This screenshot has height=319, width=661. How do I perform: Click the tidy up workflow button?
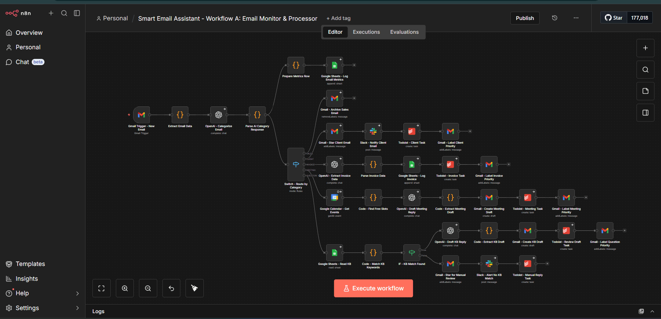coord(194,288)
